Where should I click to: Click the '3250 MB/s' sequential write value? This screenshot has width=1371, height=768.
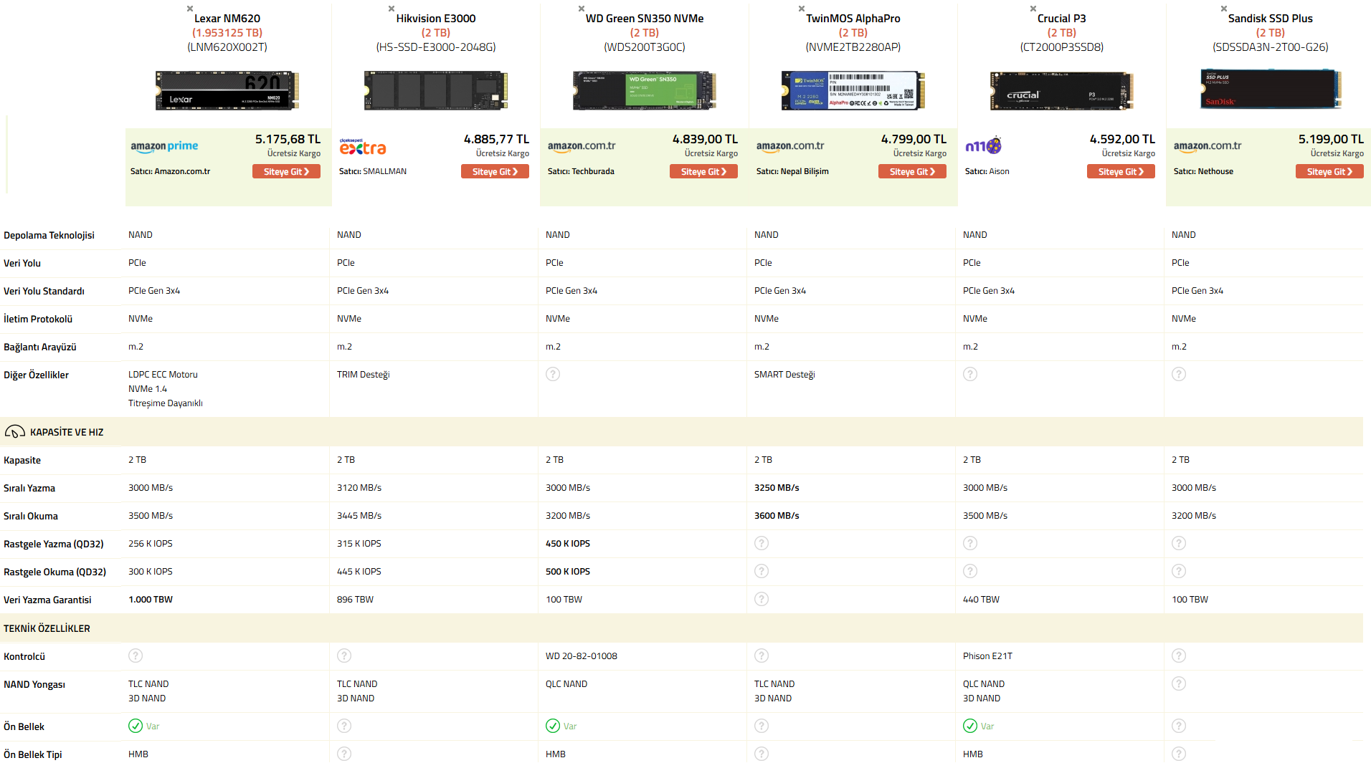pyautogui.click(x=777, y=488)
